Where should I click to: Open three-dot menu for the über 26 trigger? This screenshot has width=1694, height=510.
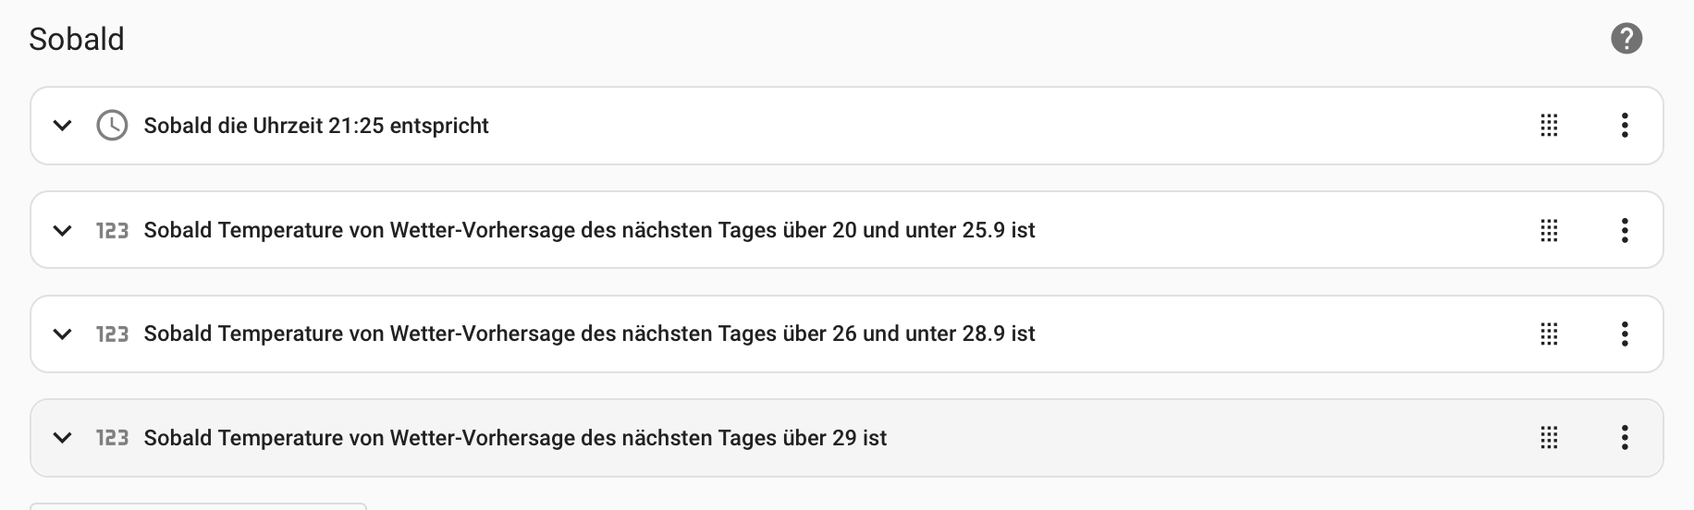pyautogui.click(x=1624, y=334)
